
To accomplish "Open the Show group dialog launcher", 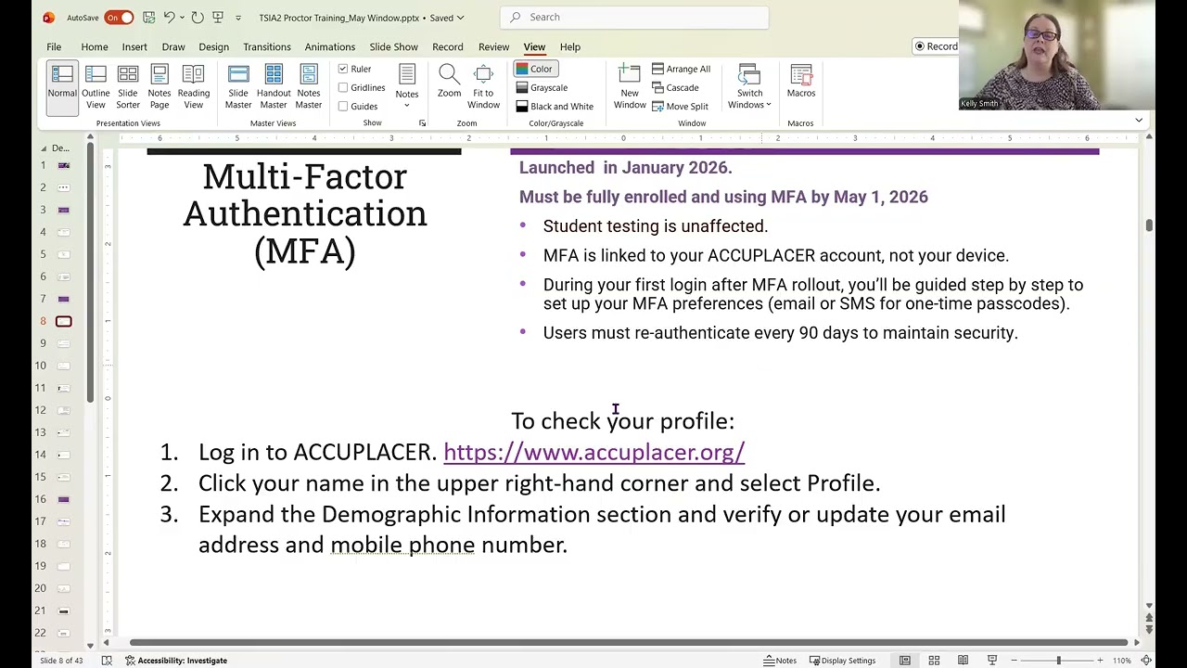I will (x=422, y=123).
